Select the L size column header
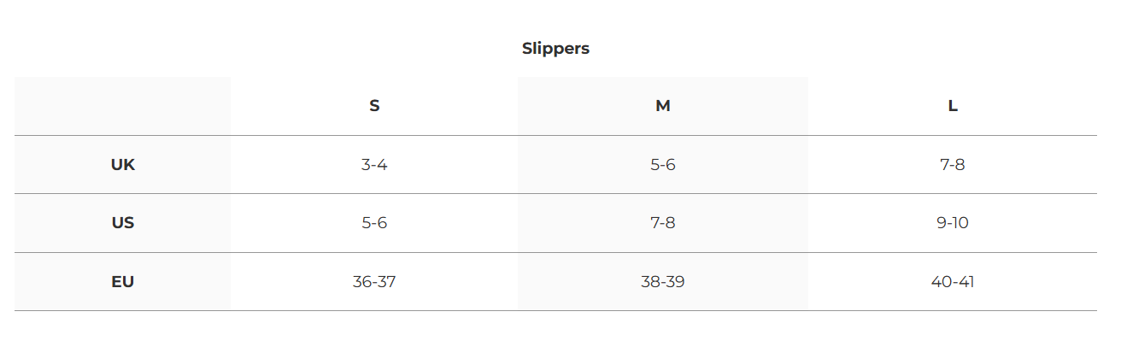This screenshot has width=1127, height=341. 953,106
